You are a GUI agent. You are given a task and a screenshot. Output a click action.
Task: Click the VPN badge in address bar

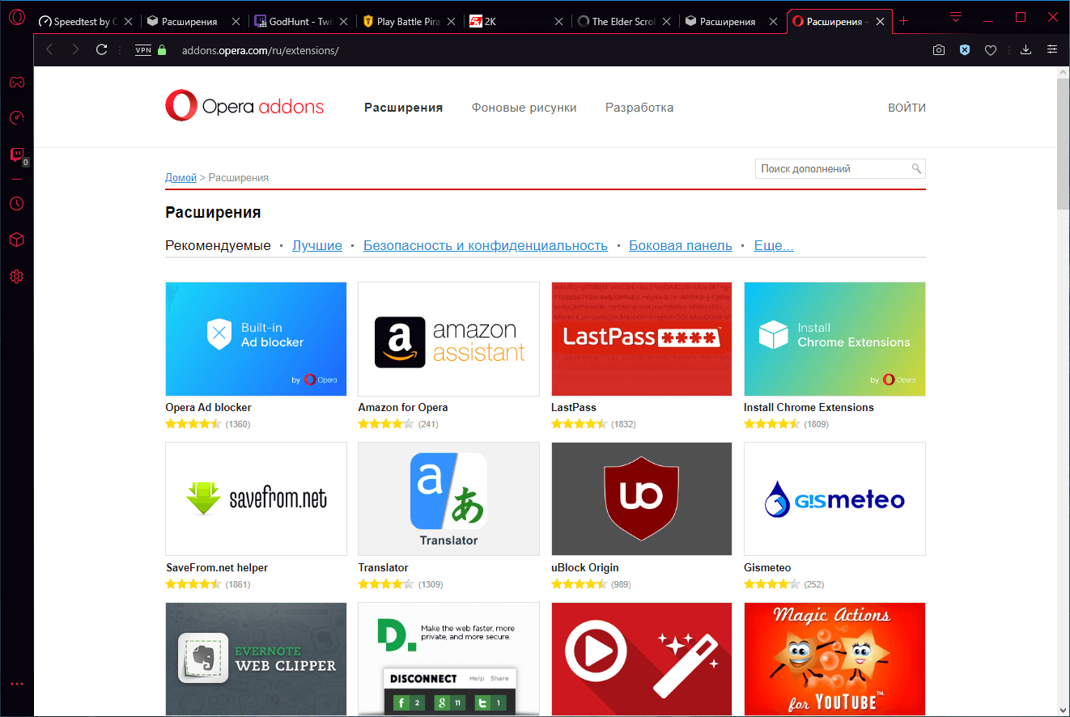click(x=143, y=50)
